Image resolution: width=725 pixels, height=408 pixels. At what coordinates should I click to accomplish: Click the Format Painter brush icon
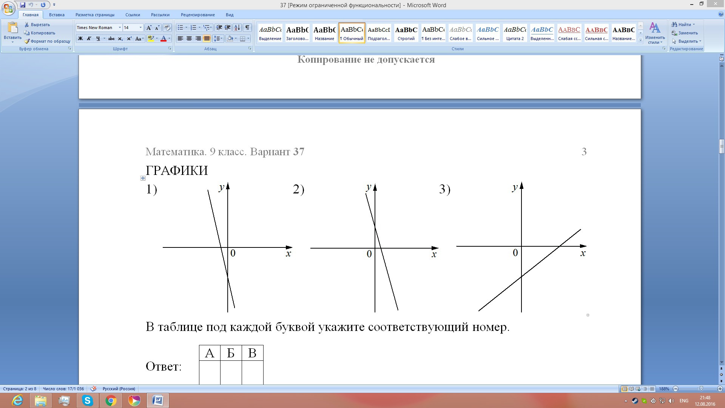(27, 41)
